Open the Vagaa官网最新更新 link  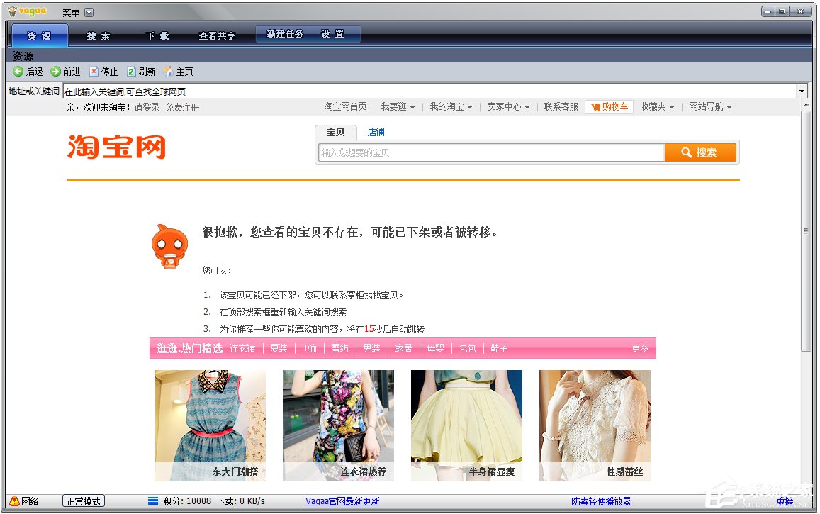tap(342, 501)
